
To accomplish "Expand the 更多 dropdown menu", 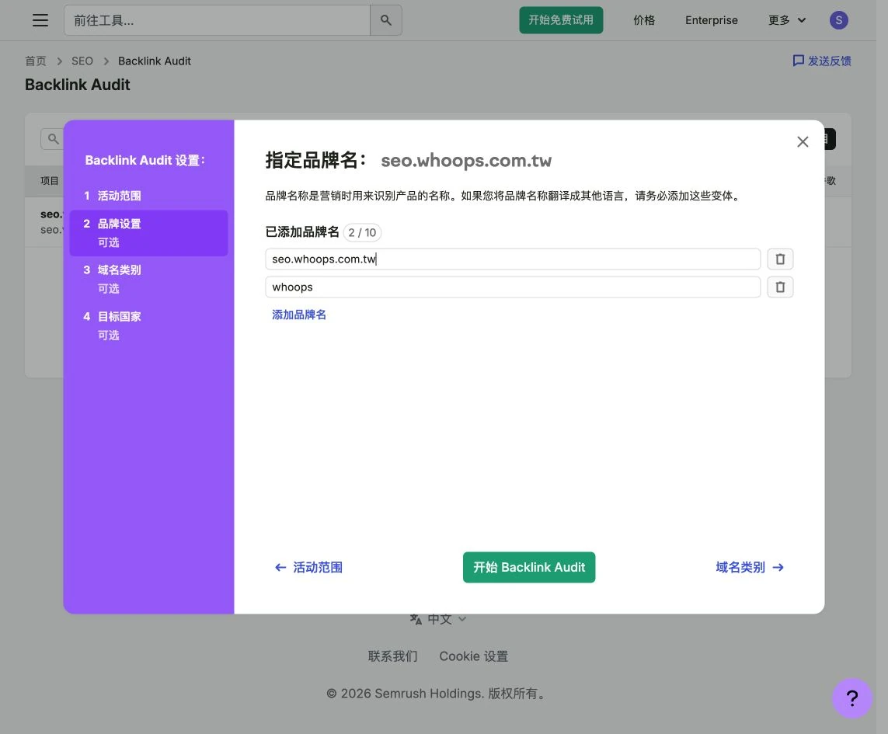I will (787, 20).
